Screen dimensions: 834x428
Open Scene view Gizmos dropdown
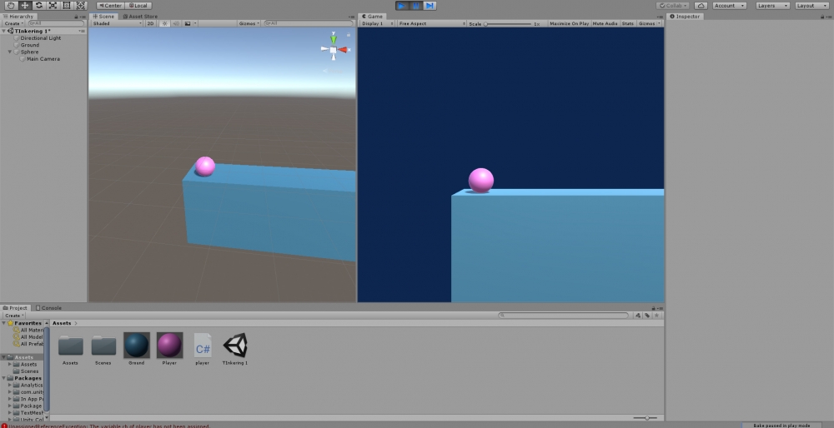point(249,23)
